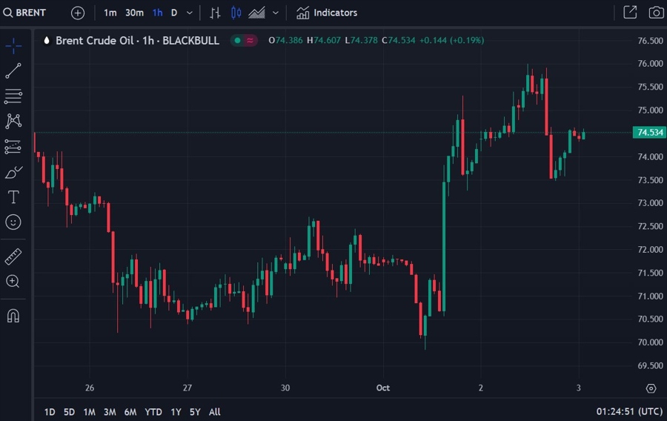Expand the chart style dropdown
667x421 pixels.
(x=276, y=13)
